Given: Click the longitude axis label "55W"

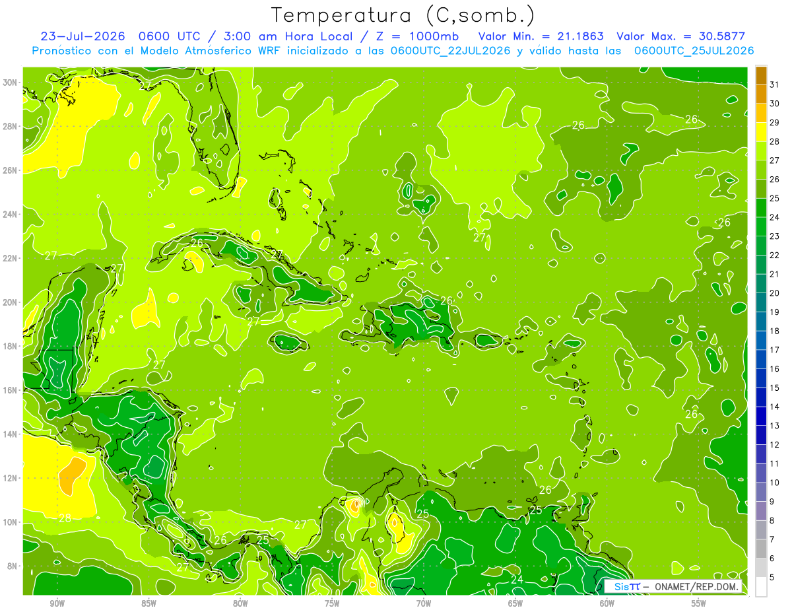Looking at the screenshot, I should tap(699, 603).
